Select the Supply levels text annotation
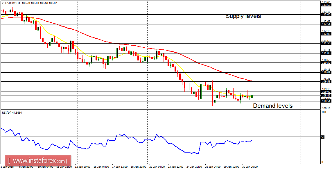 243,16
